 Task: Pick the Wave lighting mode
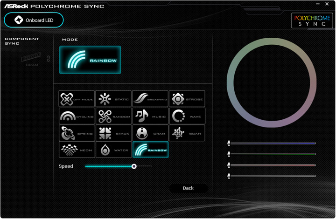point(187,116)
